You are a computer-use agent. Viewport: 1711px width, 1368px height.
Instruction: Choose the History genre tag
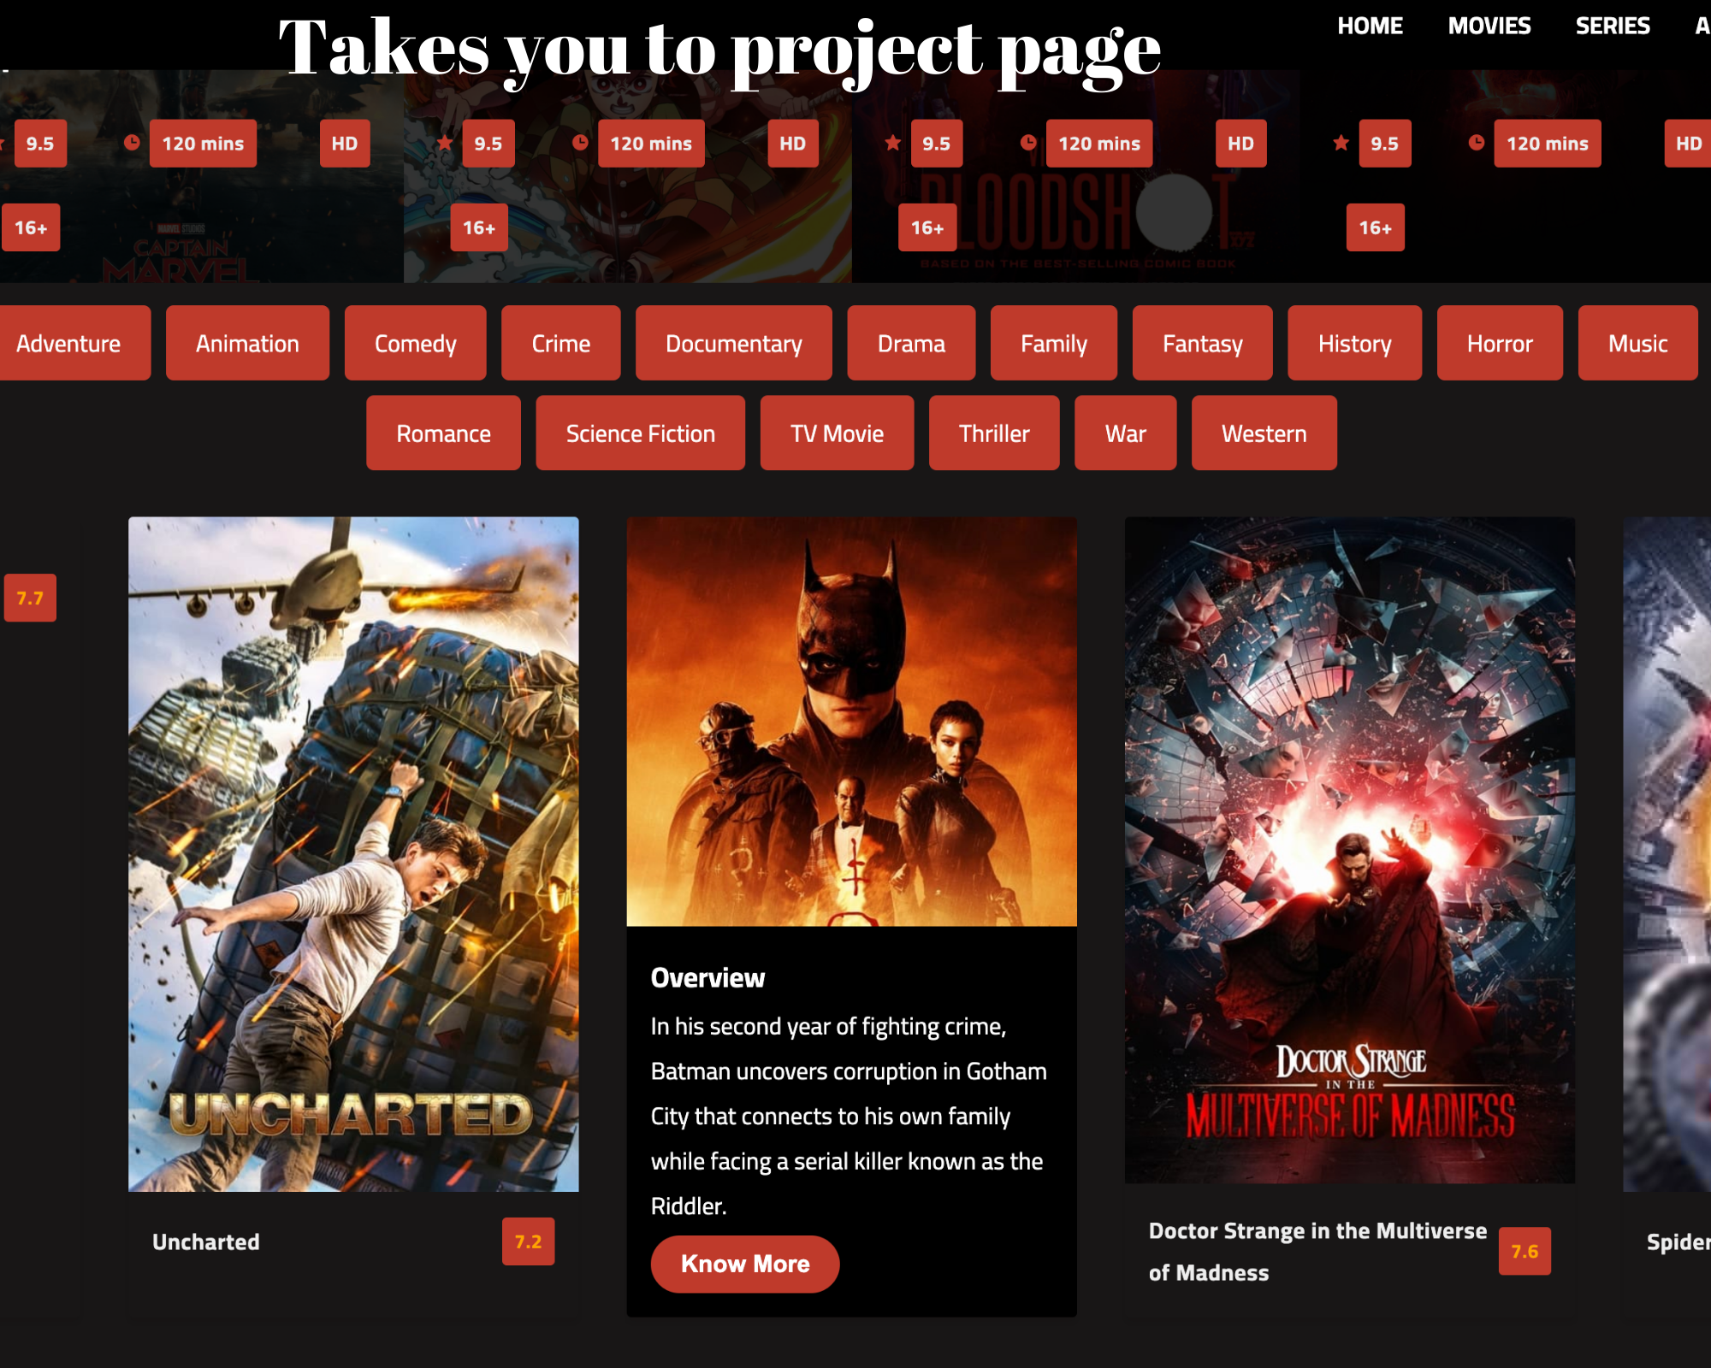click(1354, 343)
